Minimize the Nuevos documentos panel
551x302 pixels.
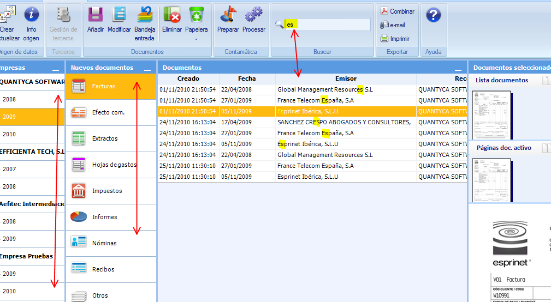(147, 69)
